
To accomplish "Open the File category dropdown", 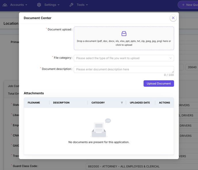I will 124,58.
